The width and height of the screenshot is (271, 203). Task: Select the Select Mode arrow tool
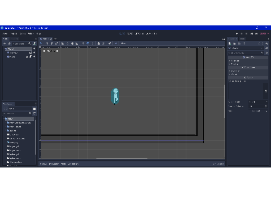[41, 43]
